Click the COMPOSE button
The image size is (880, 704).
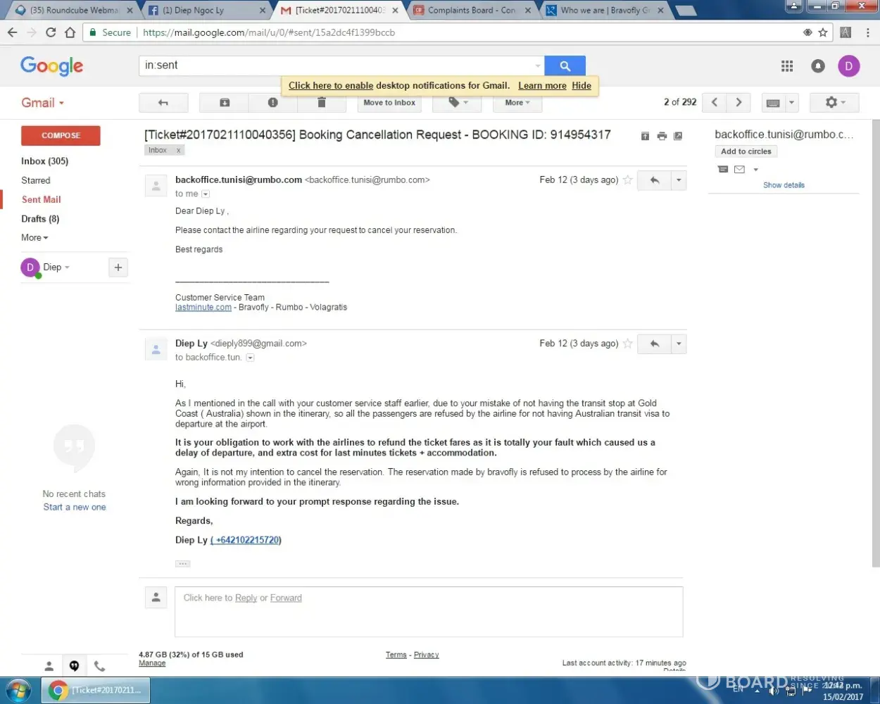(61, 135)
